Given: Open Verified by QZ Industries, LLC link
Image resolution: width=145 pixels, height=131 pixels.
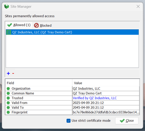Looking at the screenshot, I should [x=95, y=98].
